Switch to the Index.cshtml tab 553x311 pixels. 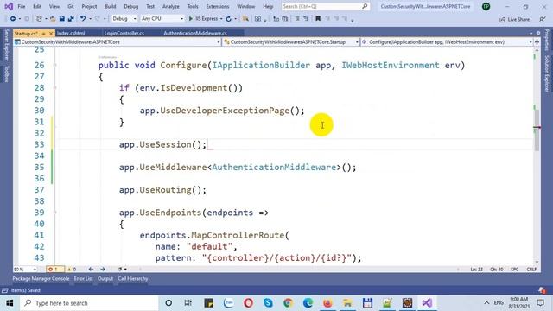click(71, 33)
